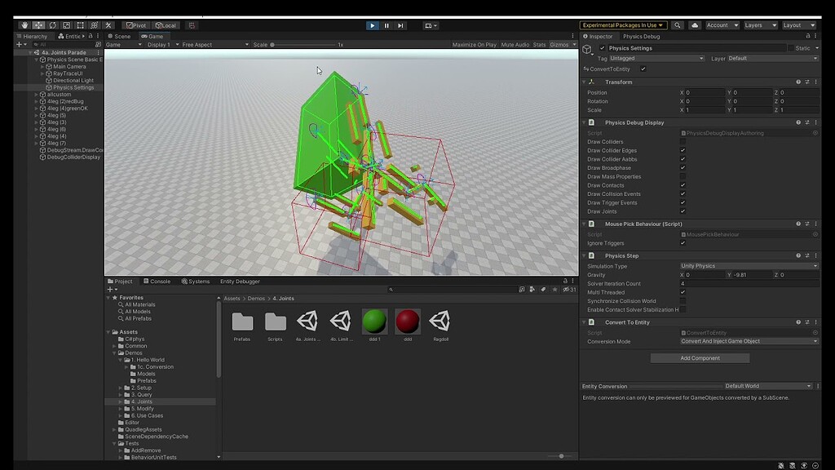Toggle Ignore Triggers in Mouse Pick Behaviour
This screenshot has width=835, height=470.
(683, 242)
